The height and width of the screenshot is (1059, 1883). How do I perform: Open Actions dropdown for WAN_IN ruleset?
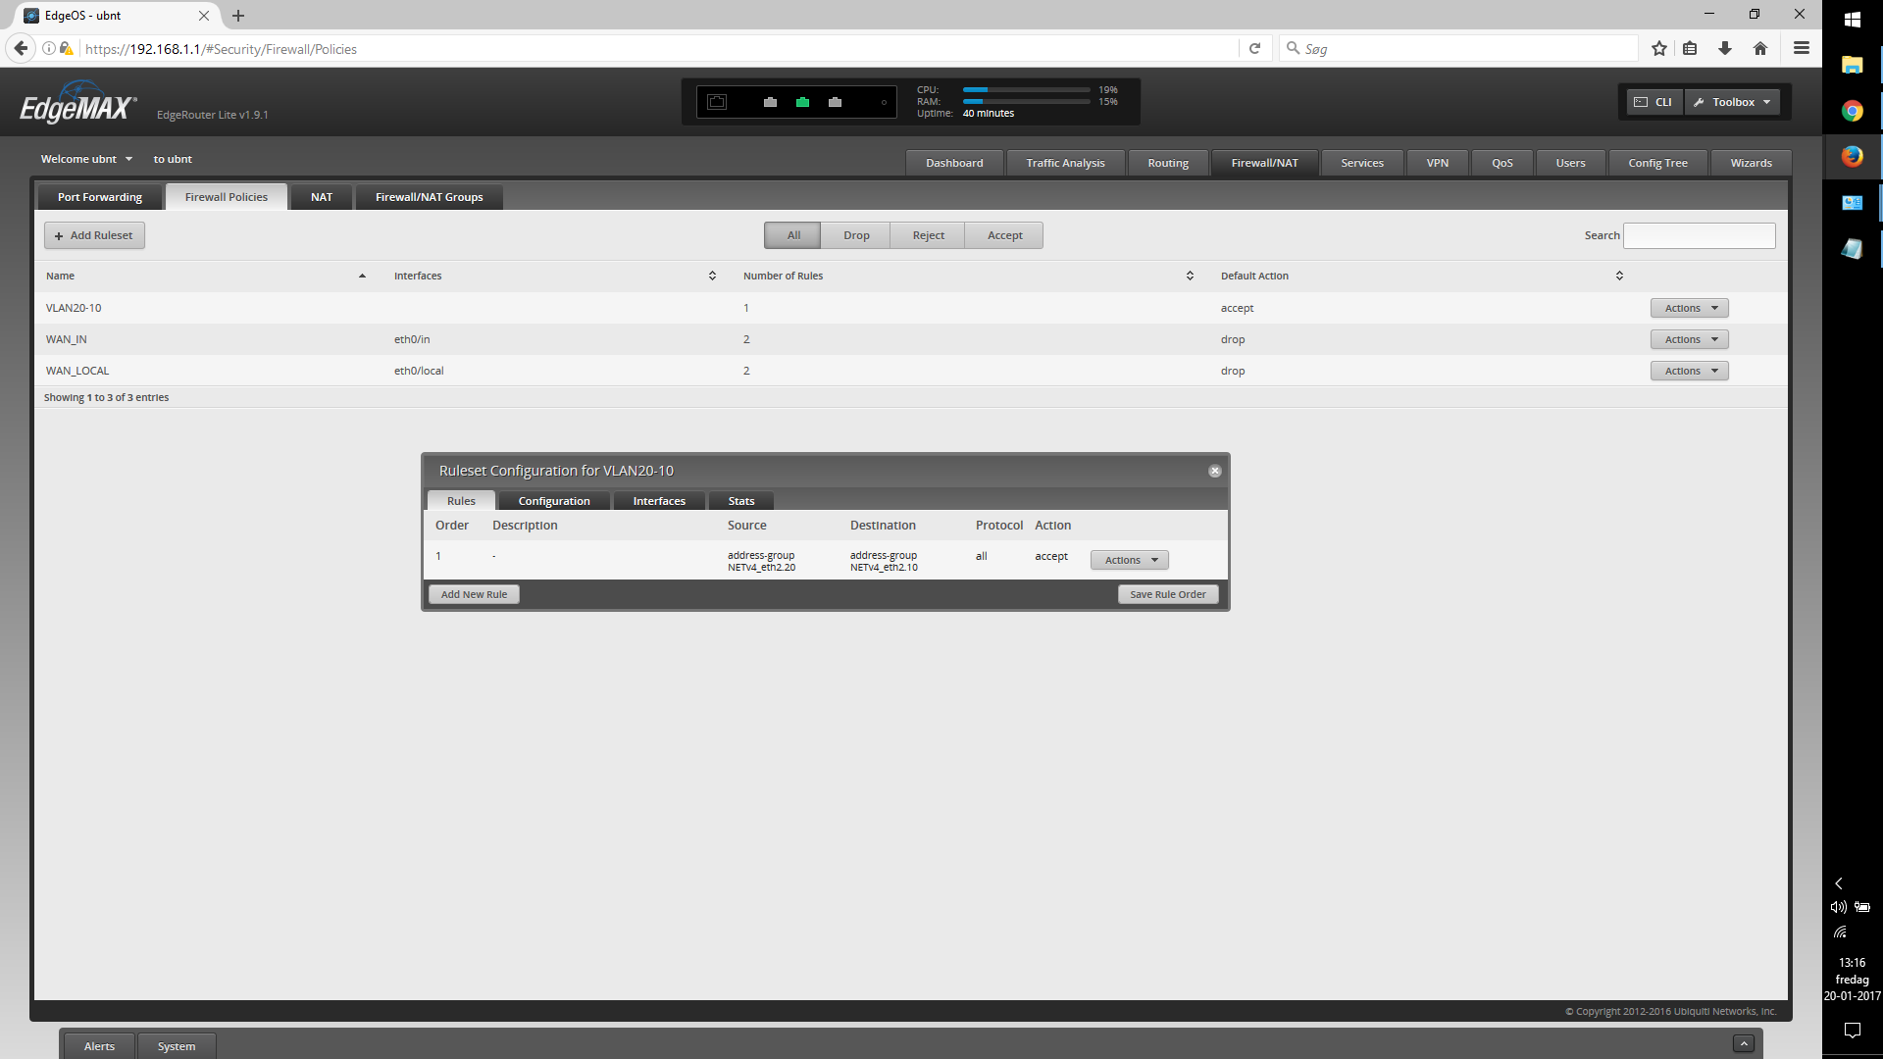pyautogui.click(x=1689, y=339)
